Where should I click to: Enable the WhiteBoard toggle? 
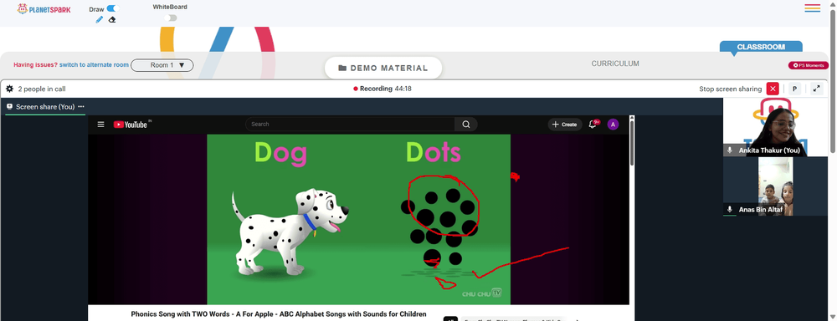click(170, 18)
